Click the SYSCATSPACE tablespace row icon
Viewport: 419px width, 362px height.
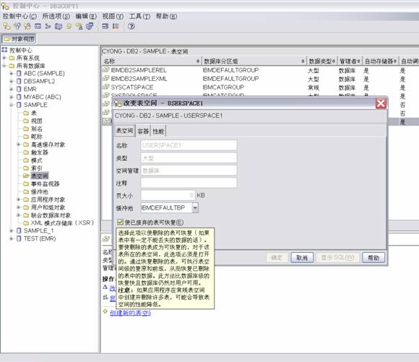pyautogui.click(x=105, y=87)
